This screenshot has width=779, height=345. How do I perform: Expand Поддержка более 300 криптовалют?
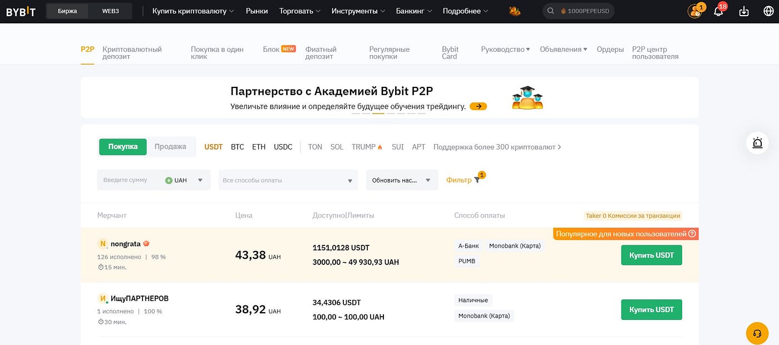(497, 147)
